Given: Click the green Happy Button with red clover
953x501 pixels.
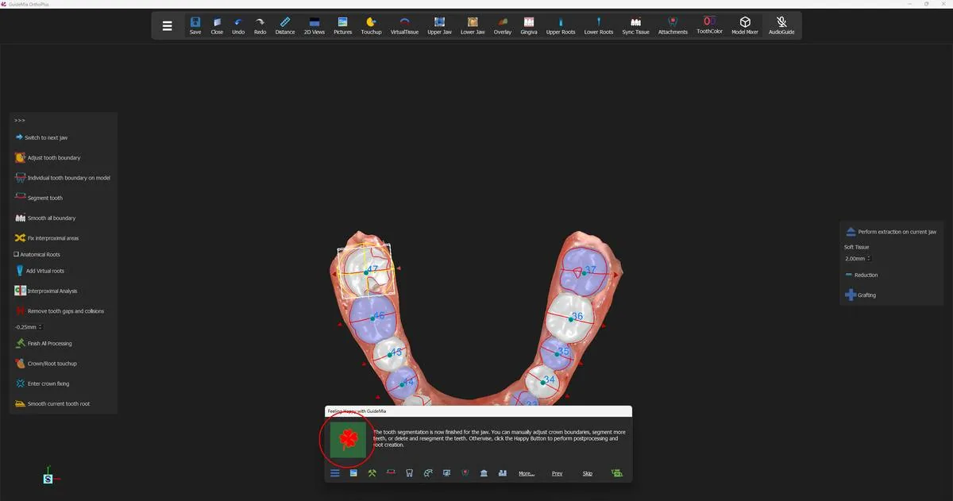Looking at the screenshot, I should click(x=348, y=439).
